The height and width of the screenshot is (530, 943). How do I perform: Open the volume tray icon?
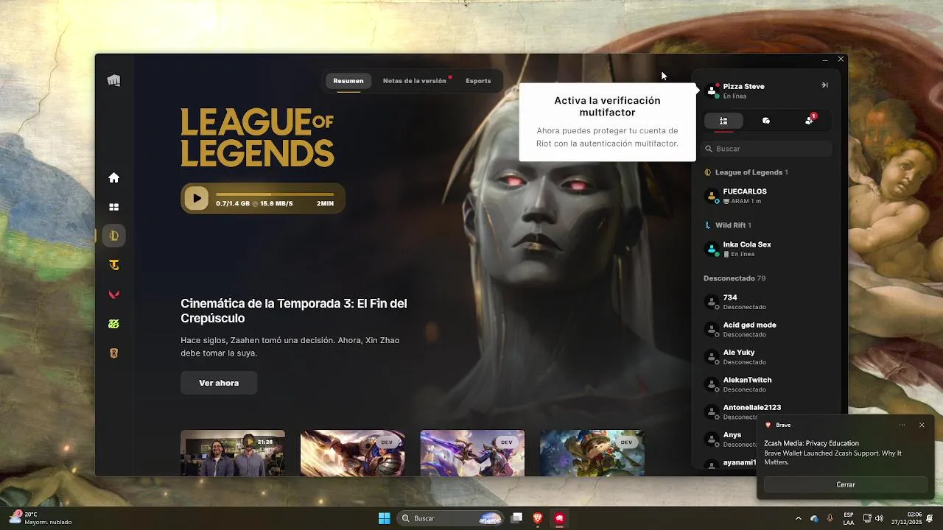pos(879,518)
